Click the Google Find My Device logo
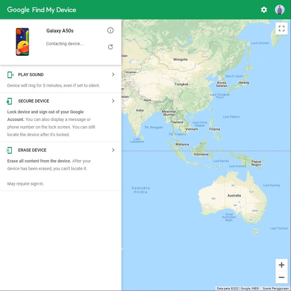291x291 pixels. [x=42, y=10]
